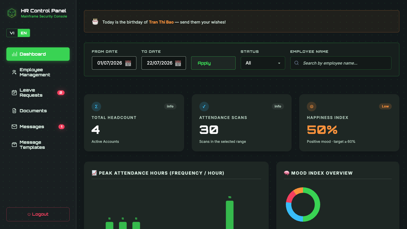Click 'Mainframe Security Console' subtitle
This screenshot has height=229, width=407.
(x=44, y=16)
